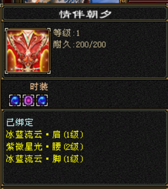Click the 情伴朝夕 item title
This screenshot has height=189, width=168.
click(85, 14)
